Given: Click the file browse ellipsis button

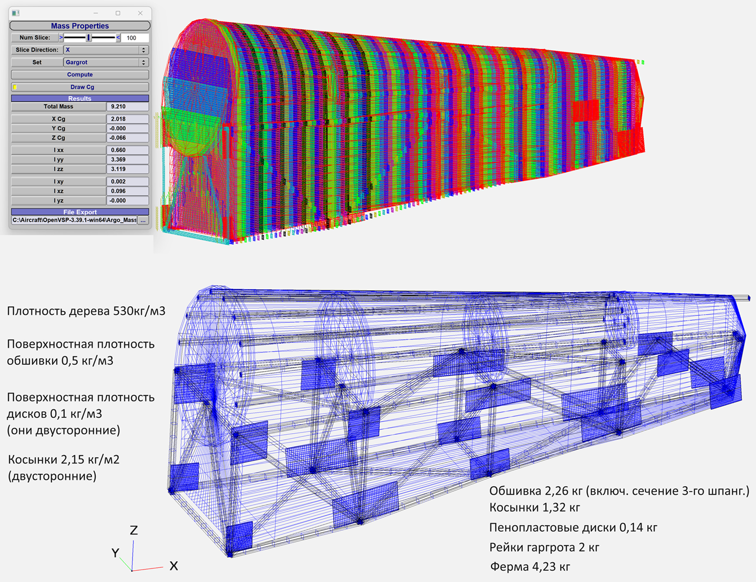Looking at the screenshot, I should click(x=143, y=221).
